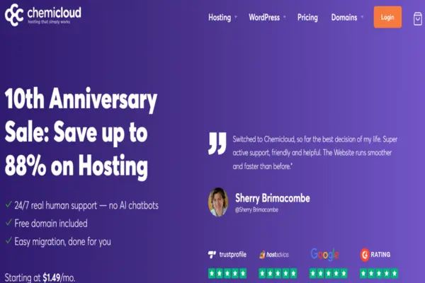Open the trustprofile rating logo
Screen dimensions: 425x283
227,255
